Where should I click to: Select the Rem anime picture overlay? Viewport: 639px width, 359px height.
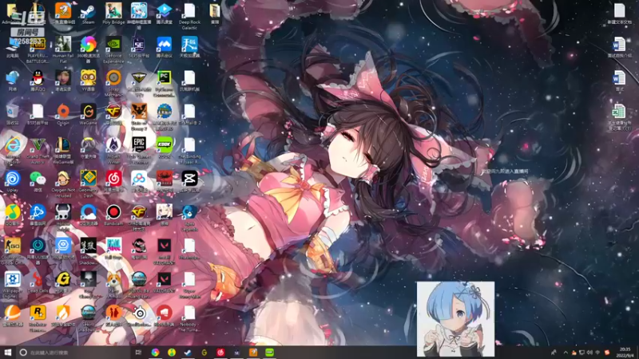(455, 318)
